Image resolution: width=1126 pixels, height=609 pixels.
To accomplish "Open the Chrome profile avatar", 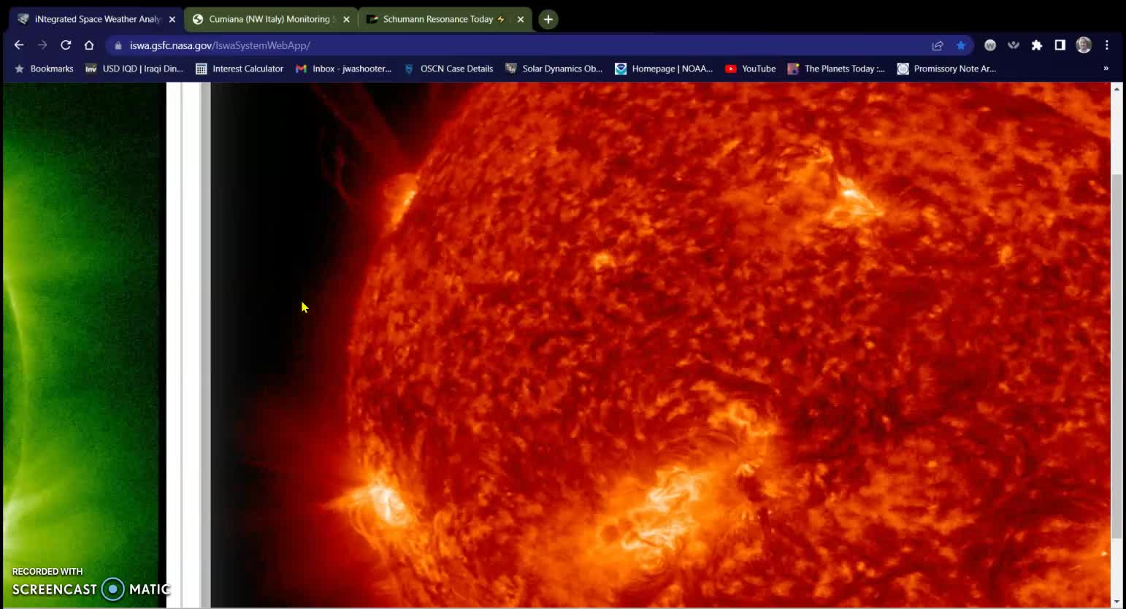I will point(1084,45).
